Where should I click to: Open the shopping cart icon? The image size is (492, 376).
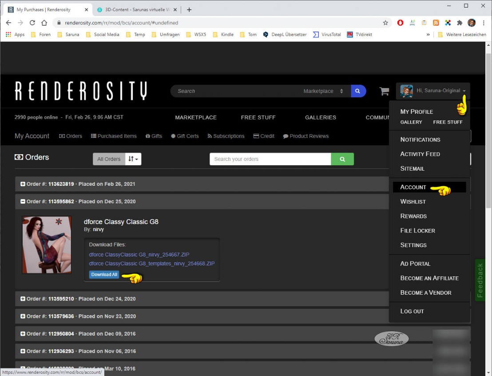coord(384,91)
